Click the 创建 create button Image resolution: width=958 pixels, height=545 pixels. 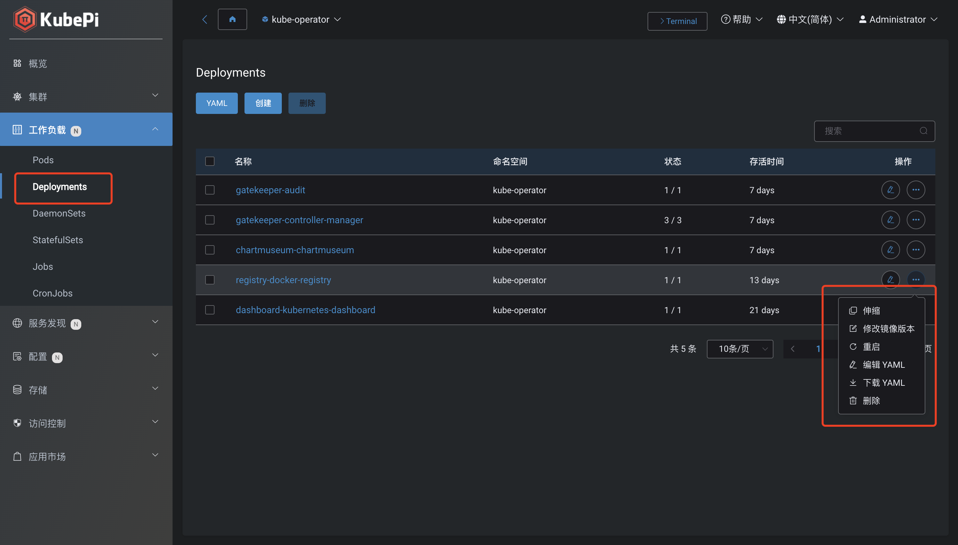tap(263, 103)
